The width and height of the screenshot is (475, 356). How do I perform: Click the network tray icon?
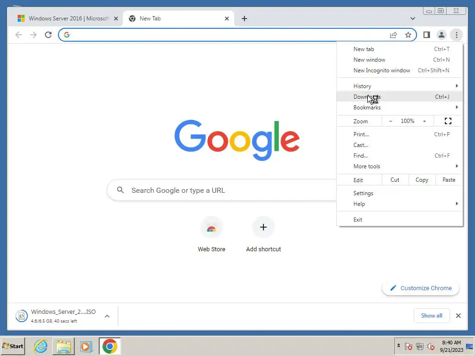point(419,346)
